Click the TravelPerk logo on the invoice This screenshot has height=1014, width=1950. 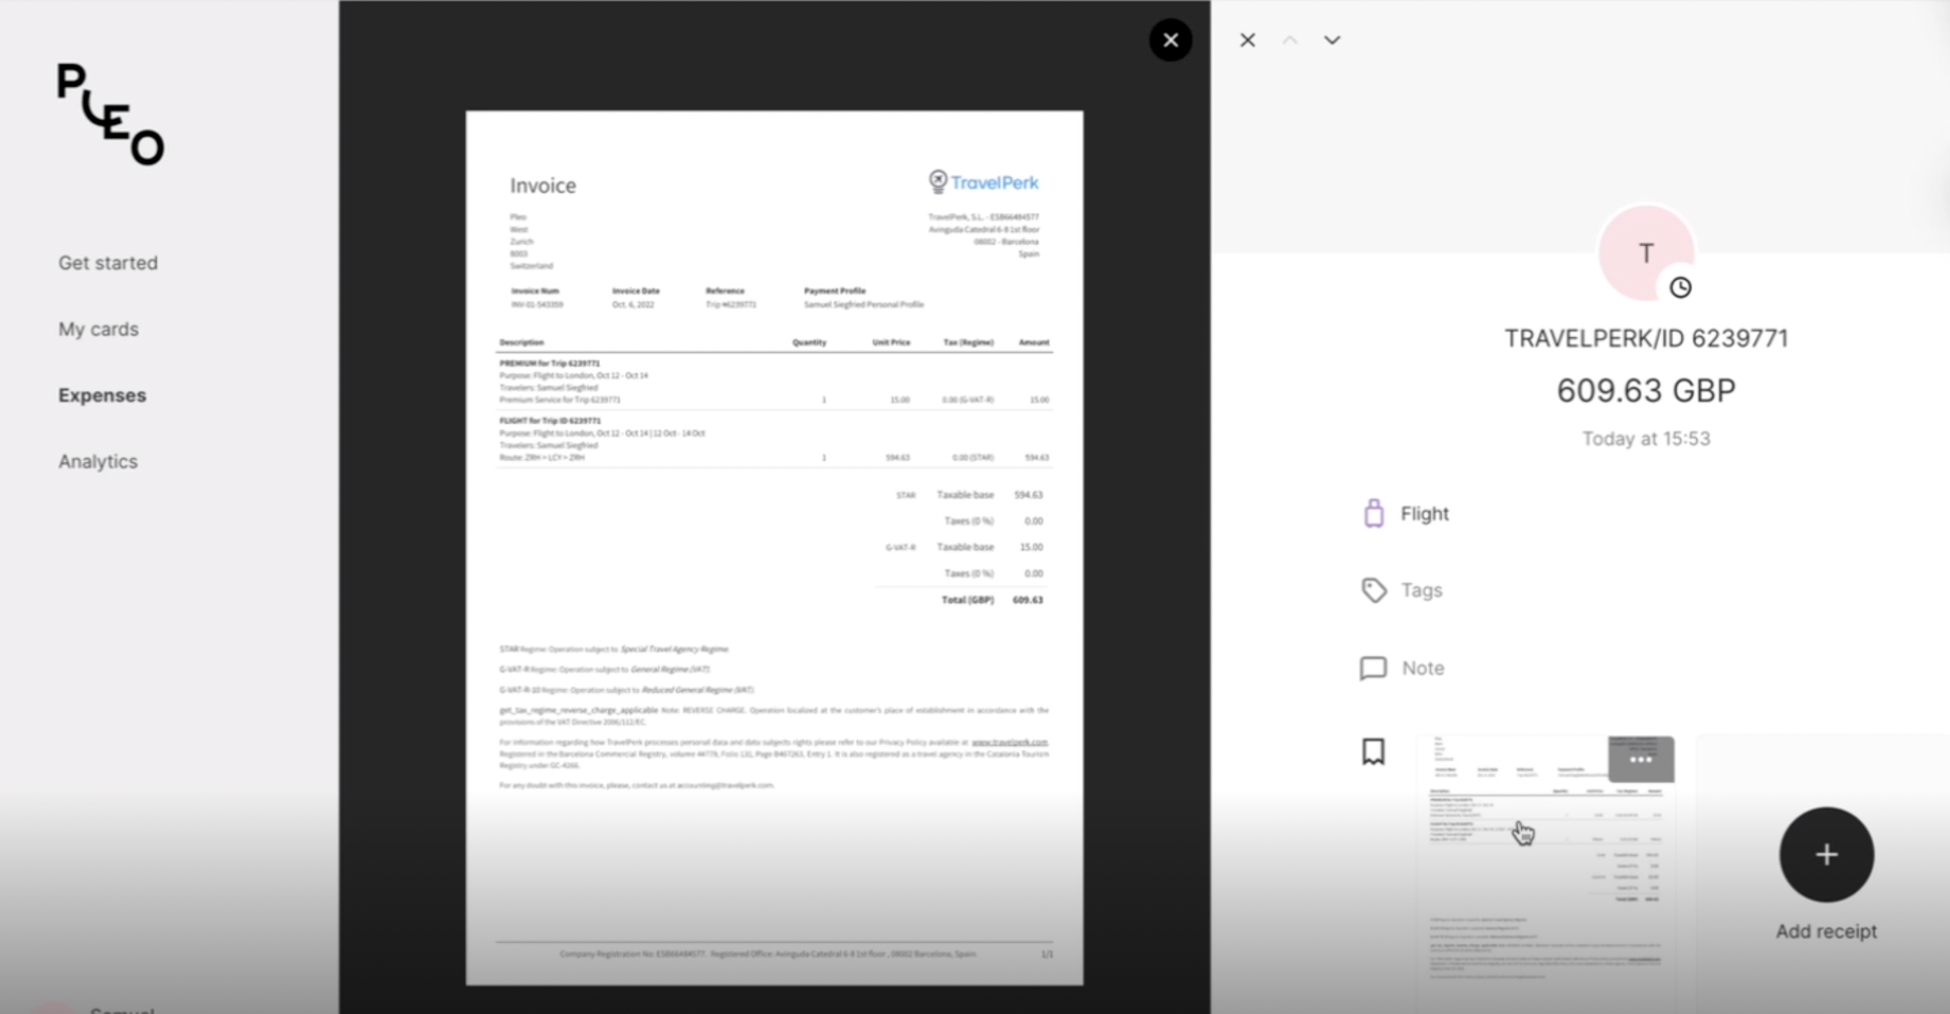[983, 182]
